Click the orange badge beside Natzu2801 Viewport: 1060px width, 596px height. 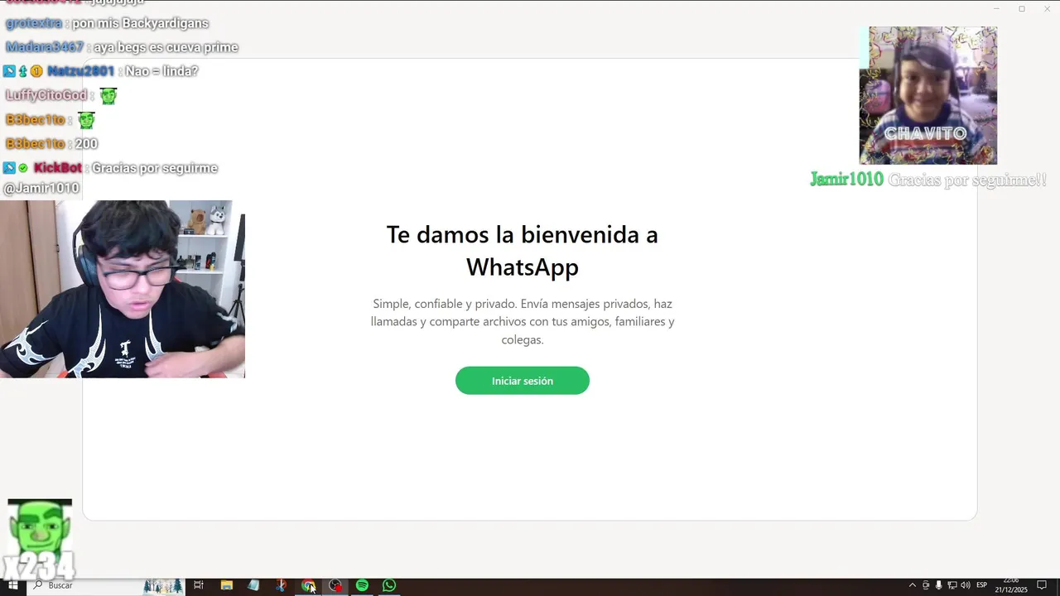tap(36, 72)
